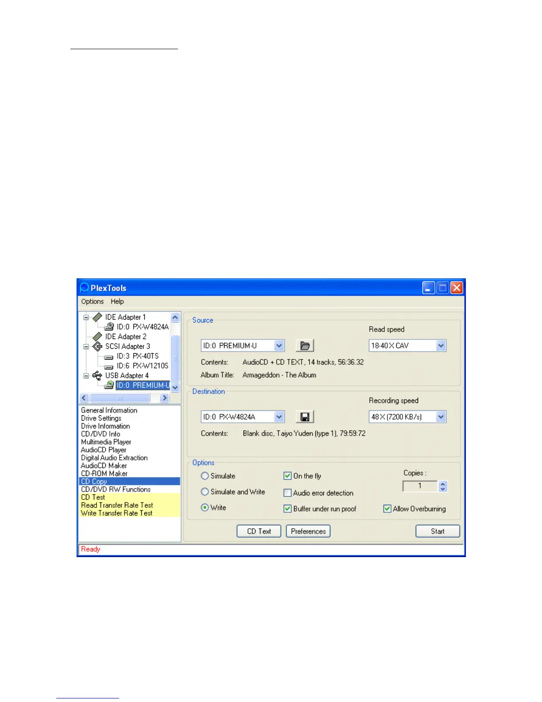Toggle the On the fly checkbox
Image resolution: width=542 pixels, height=702 pixels.
coord(287,476)
